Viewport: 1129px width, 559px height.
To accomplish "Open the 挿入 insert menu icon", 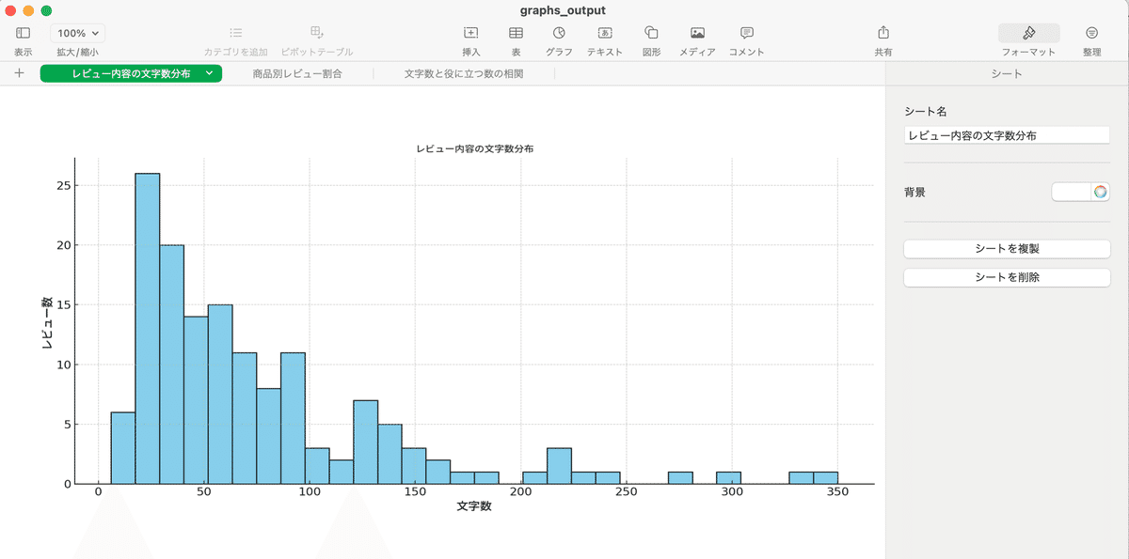I will coord(471,33).
